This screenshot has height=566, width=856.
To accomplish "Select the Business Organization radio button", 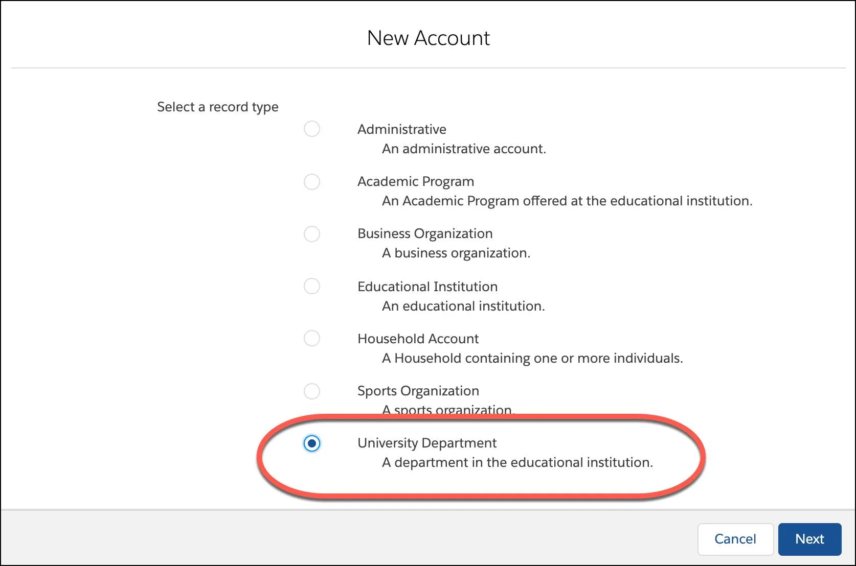I will [x=312, y=234].
